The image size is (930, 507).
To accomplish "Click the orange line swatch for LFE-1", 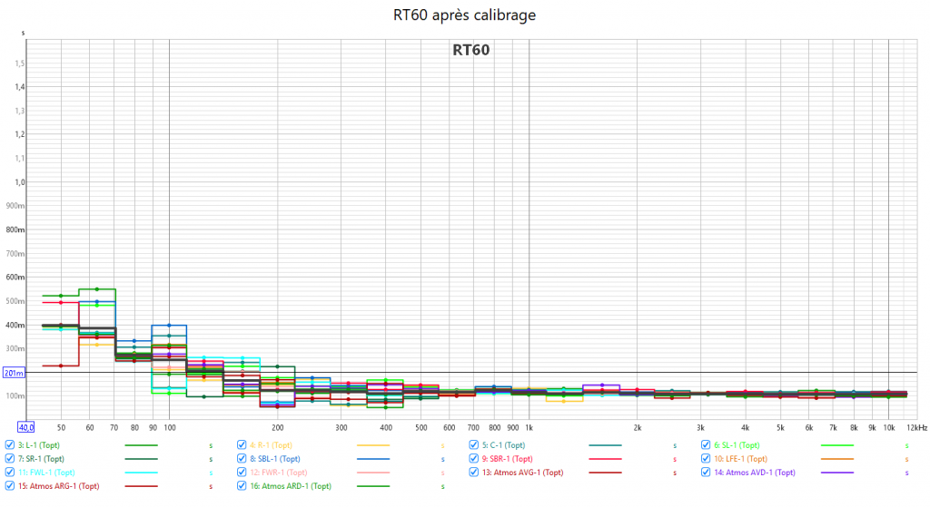I will tap(838, 459).
